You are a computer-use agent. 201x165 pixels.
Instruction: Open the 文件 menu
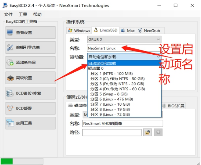click(8, 14)
